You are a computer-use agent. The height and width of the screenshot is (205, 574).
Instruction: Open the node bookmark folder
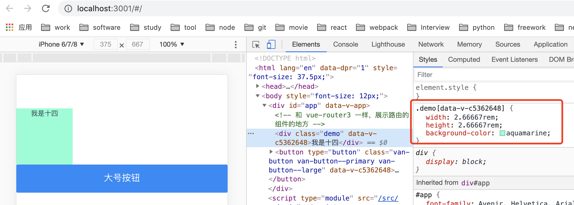220,27
